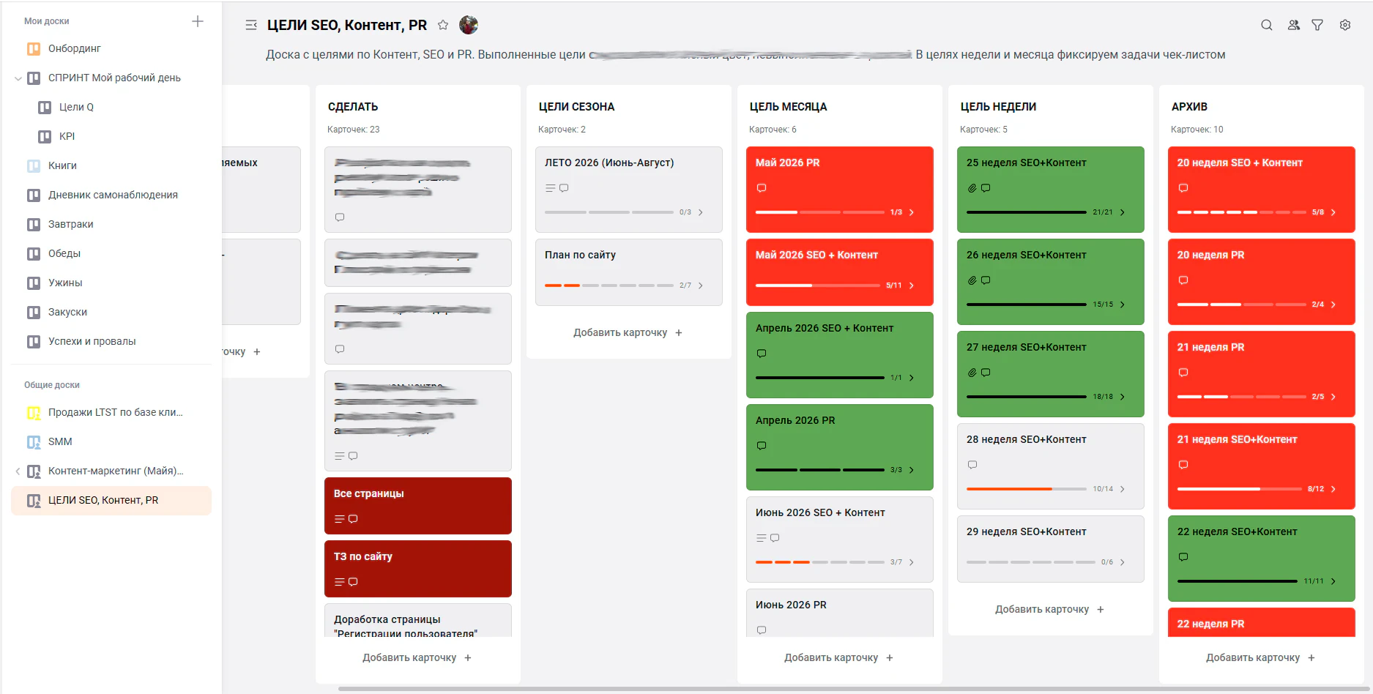Open comment icon on Все страницы card

353,519
